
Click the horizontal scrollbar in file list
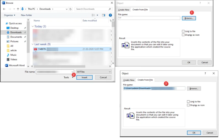pos(59,66)
